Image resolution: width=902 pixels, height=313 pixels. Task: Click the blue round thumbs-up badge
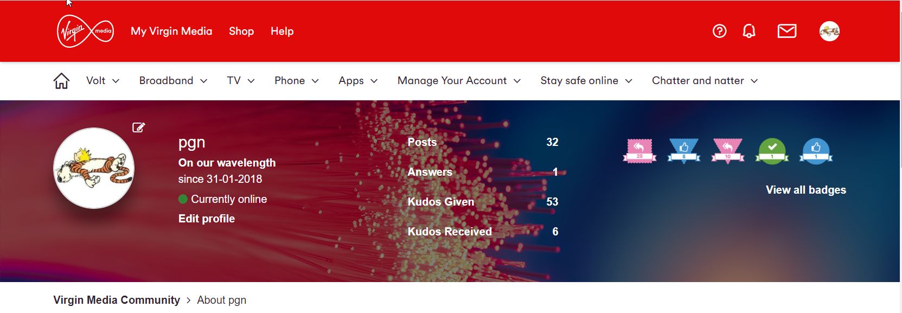(x=816, y=151)
